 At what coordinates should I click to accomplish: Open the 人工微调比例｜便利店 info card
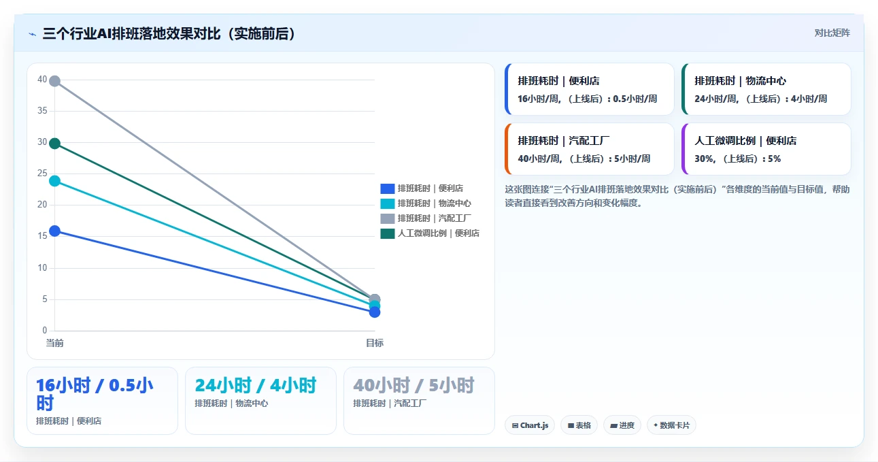(766, 149)
